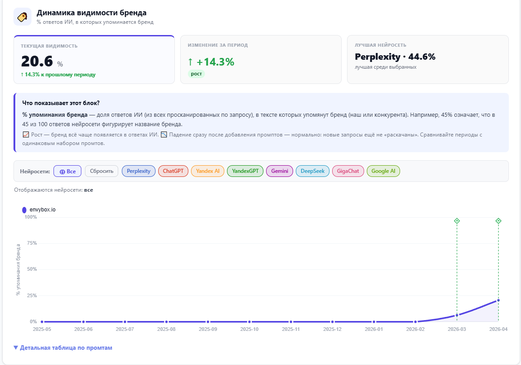This screenshot has height=365, width=521.
Task: Toggle Yandex AI network filter
Action: tap(208, 171)
